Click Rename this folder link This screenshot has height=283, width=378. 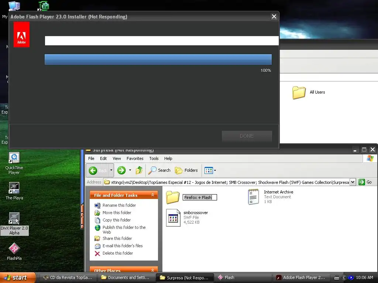point(119,205)
